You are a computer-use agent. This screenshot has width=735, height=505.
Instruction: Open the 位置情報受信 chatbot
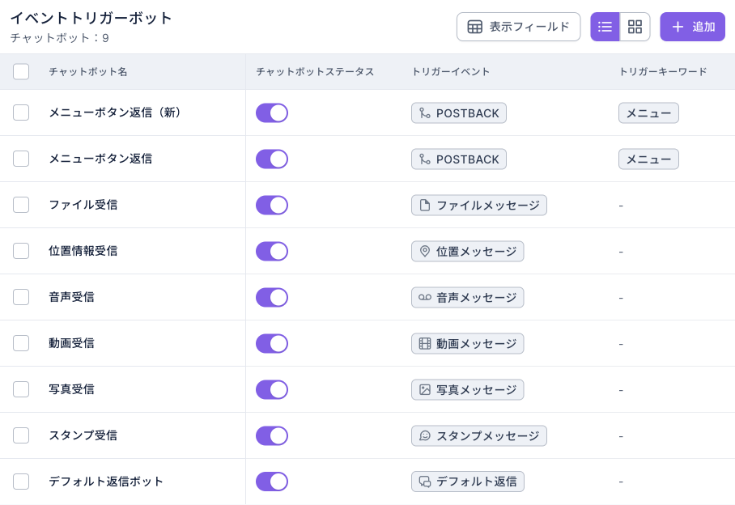tap(83, 251)
